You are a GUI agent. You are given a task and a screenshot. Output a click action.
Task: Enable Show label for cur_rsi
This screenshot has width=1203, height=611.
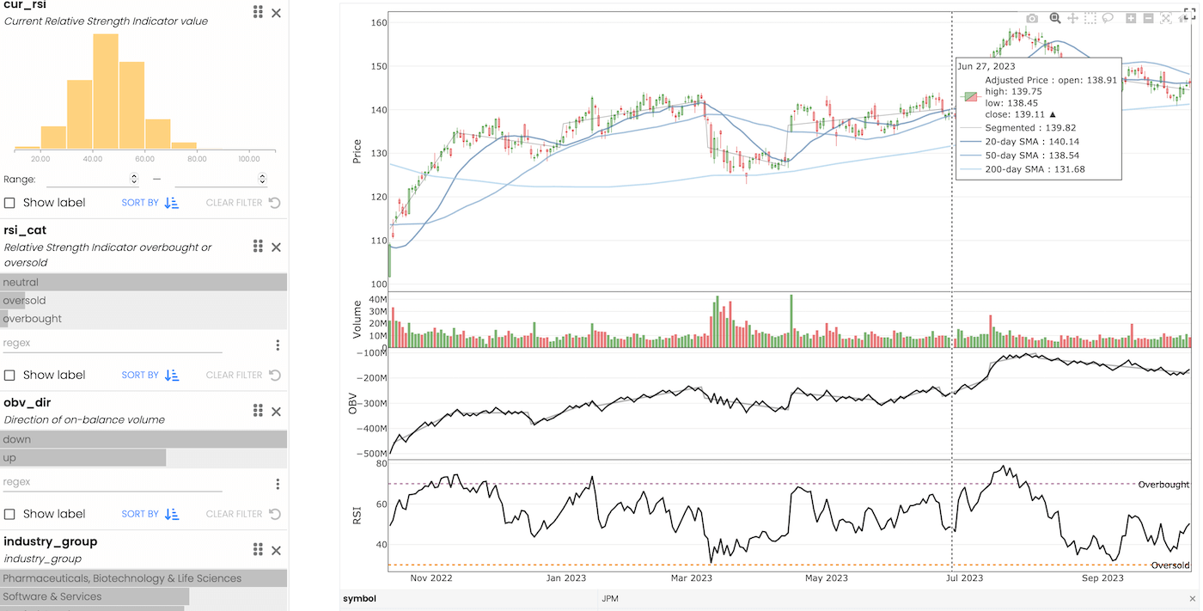tap(9, 203)
